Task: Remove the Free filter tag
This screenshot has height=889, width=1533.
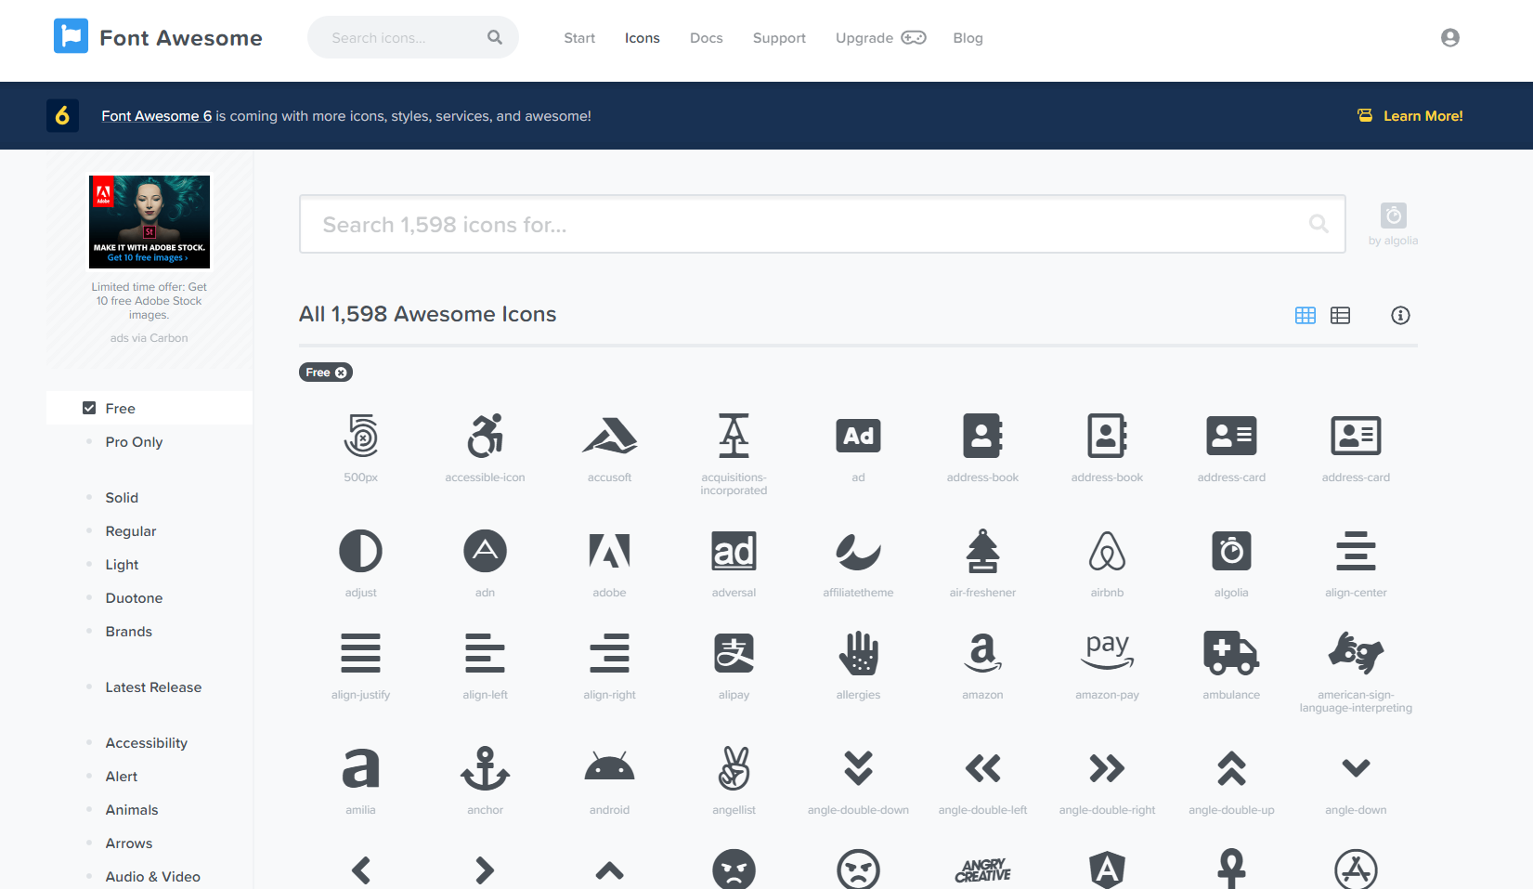Action: tap(341, 373)
